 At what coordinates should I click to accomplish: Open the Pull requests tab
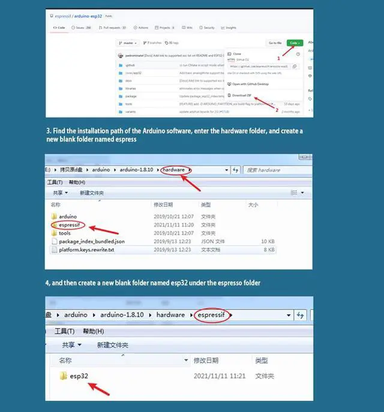(115, 28)
